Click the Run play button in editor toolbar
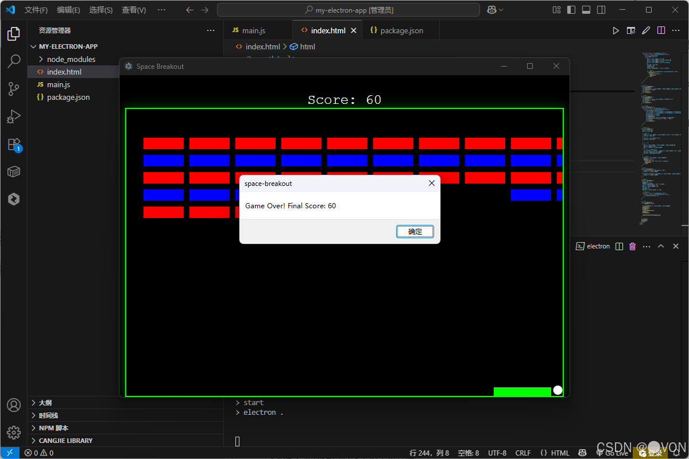The width and height of the screenshot is (689, 459). 616,30
